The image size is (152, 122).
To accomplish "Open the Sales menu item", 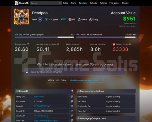I will click(65, 3).
